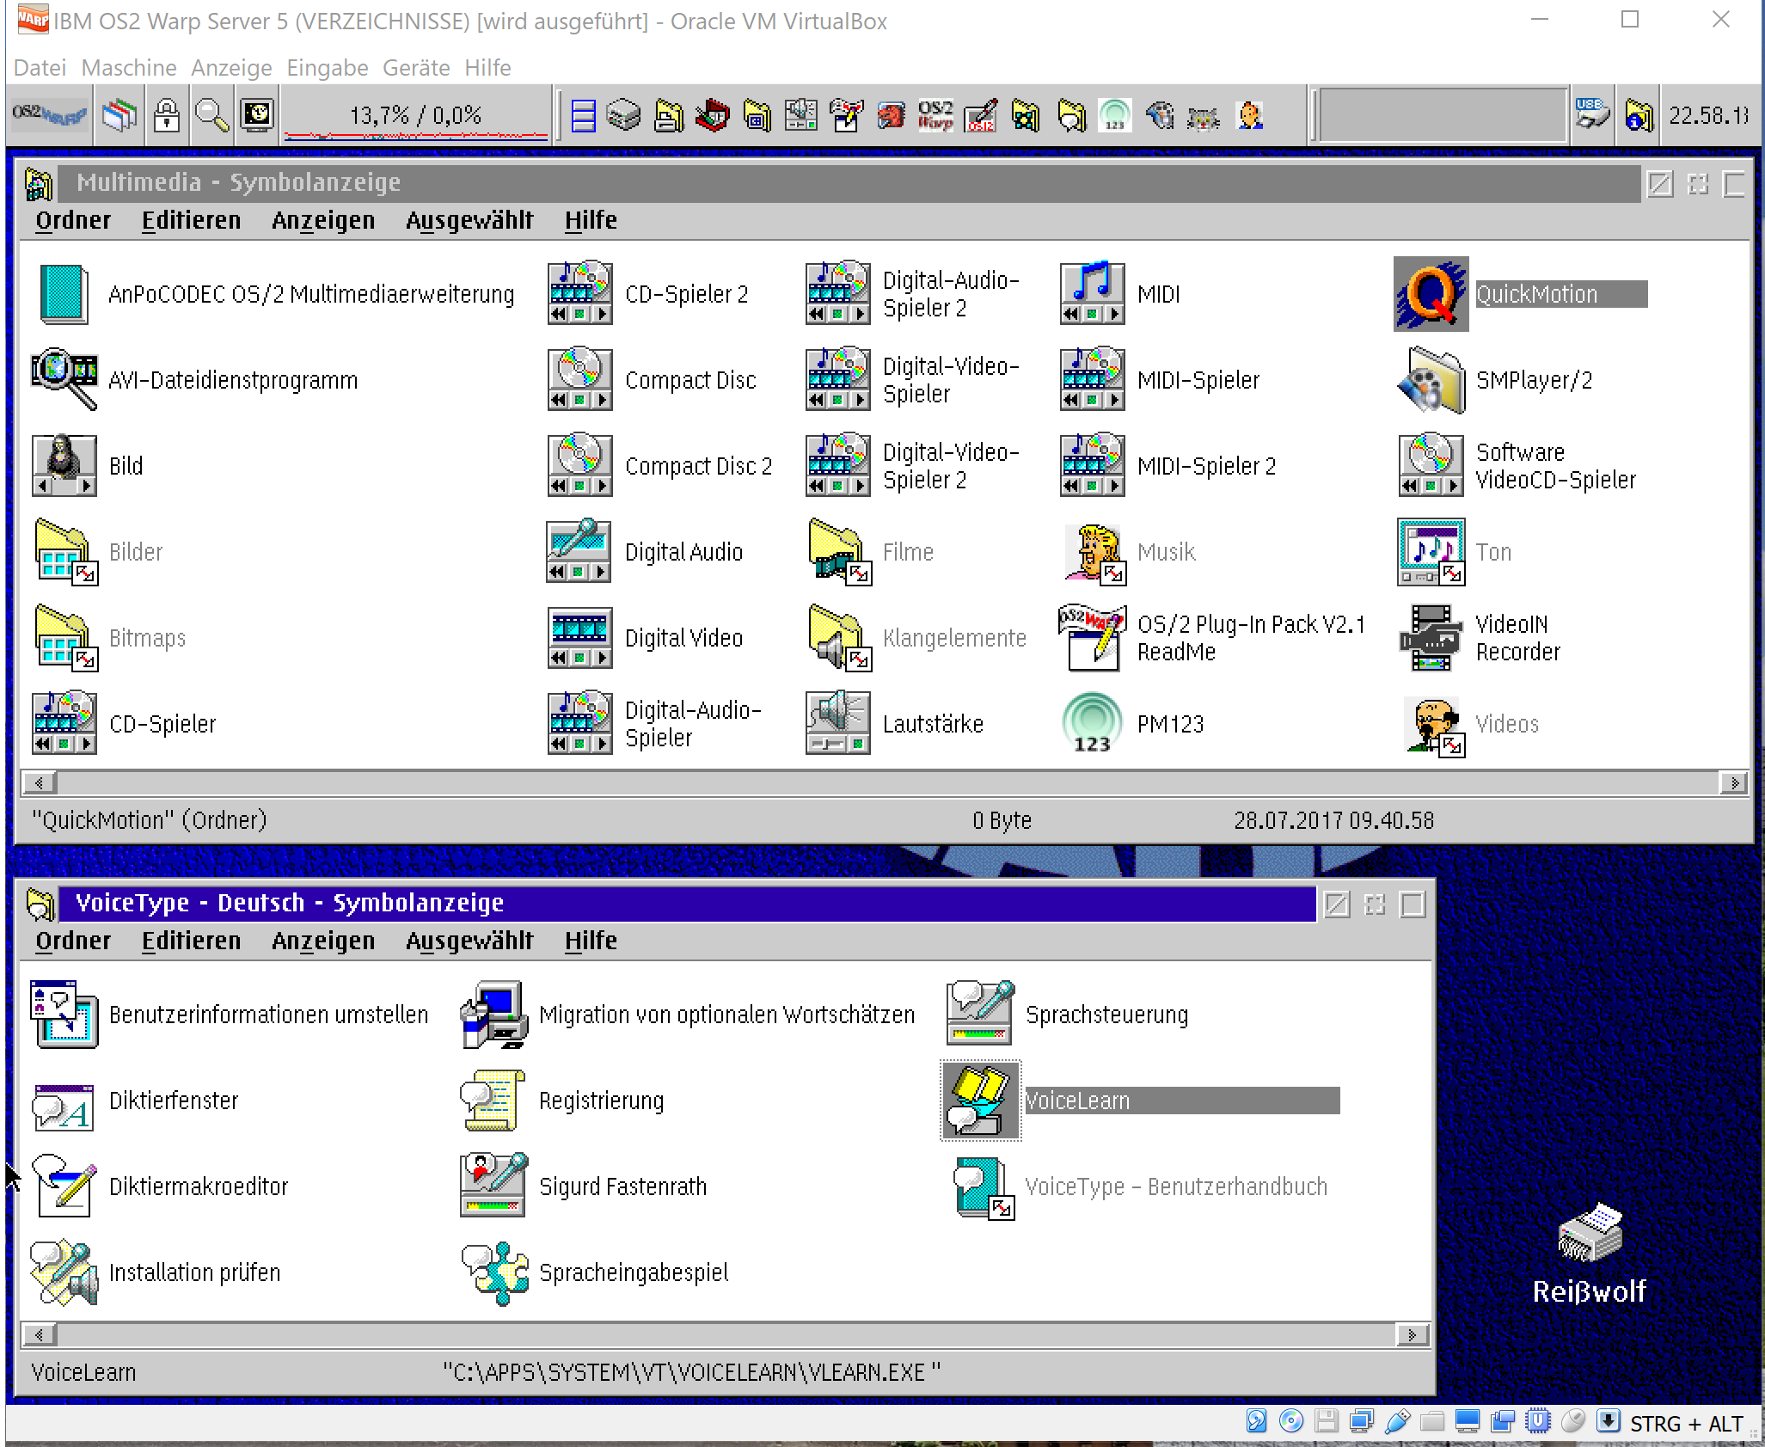This screenshot has height=1447, width=1765.
Task: Launch the Software VideoCD-Spieler icon
Action: pos(1431,466)
